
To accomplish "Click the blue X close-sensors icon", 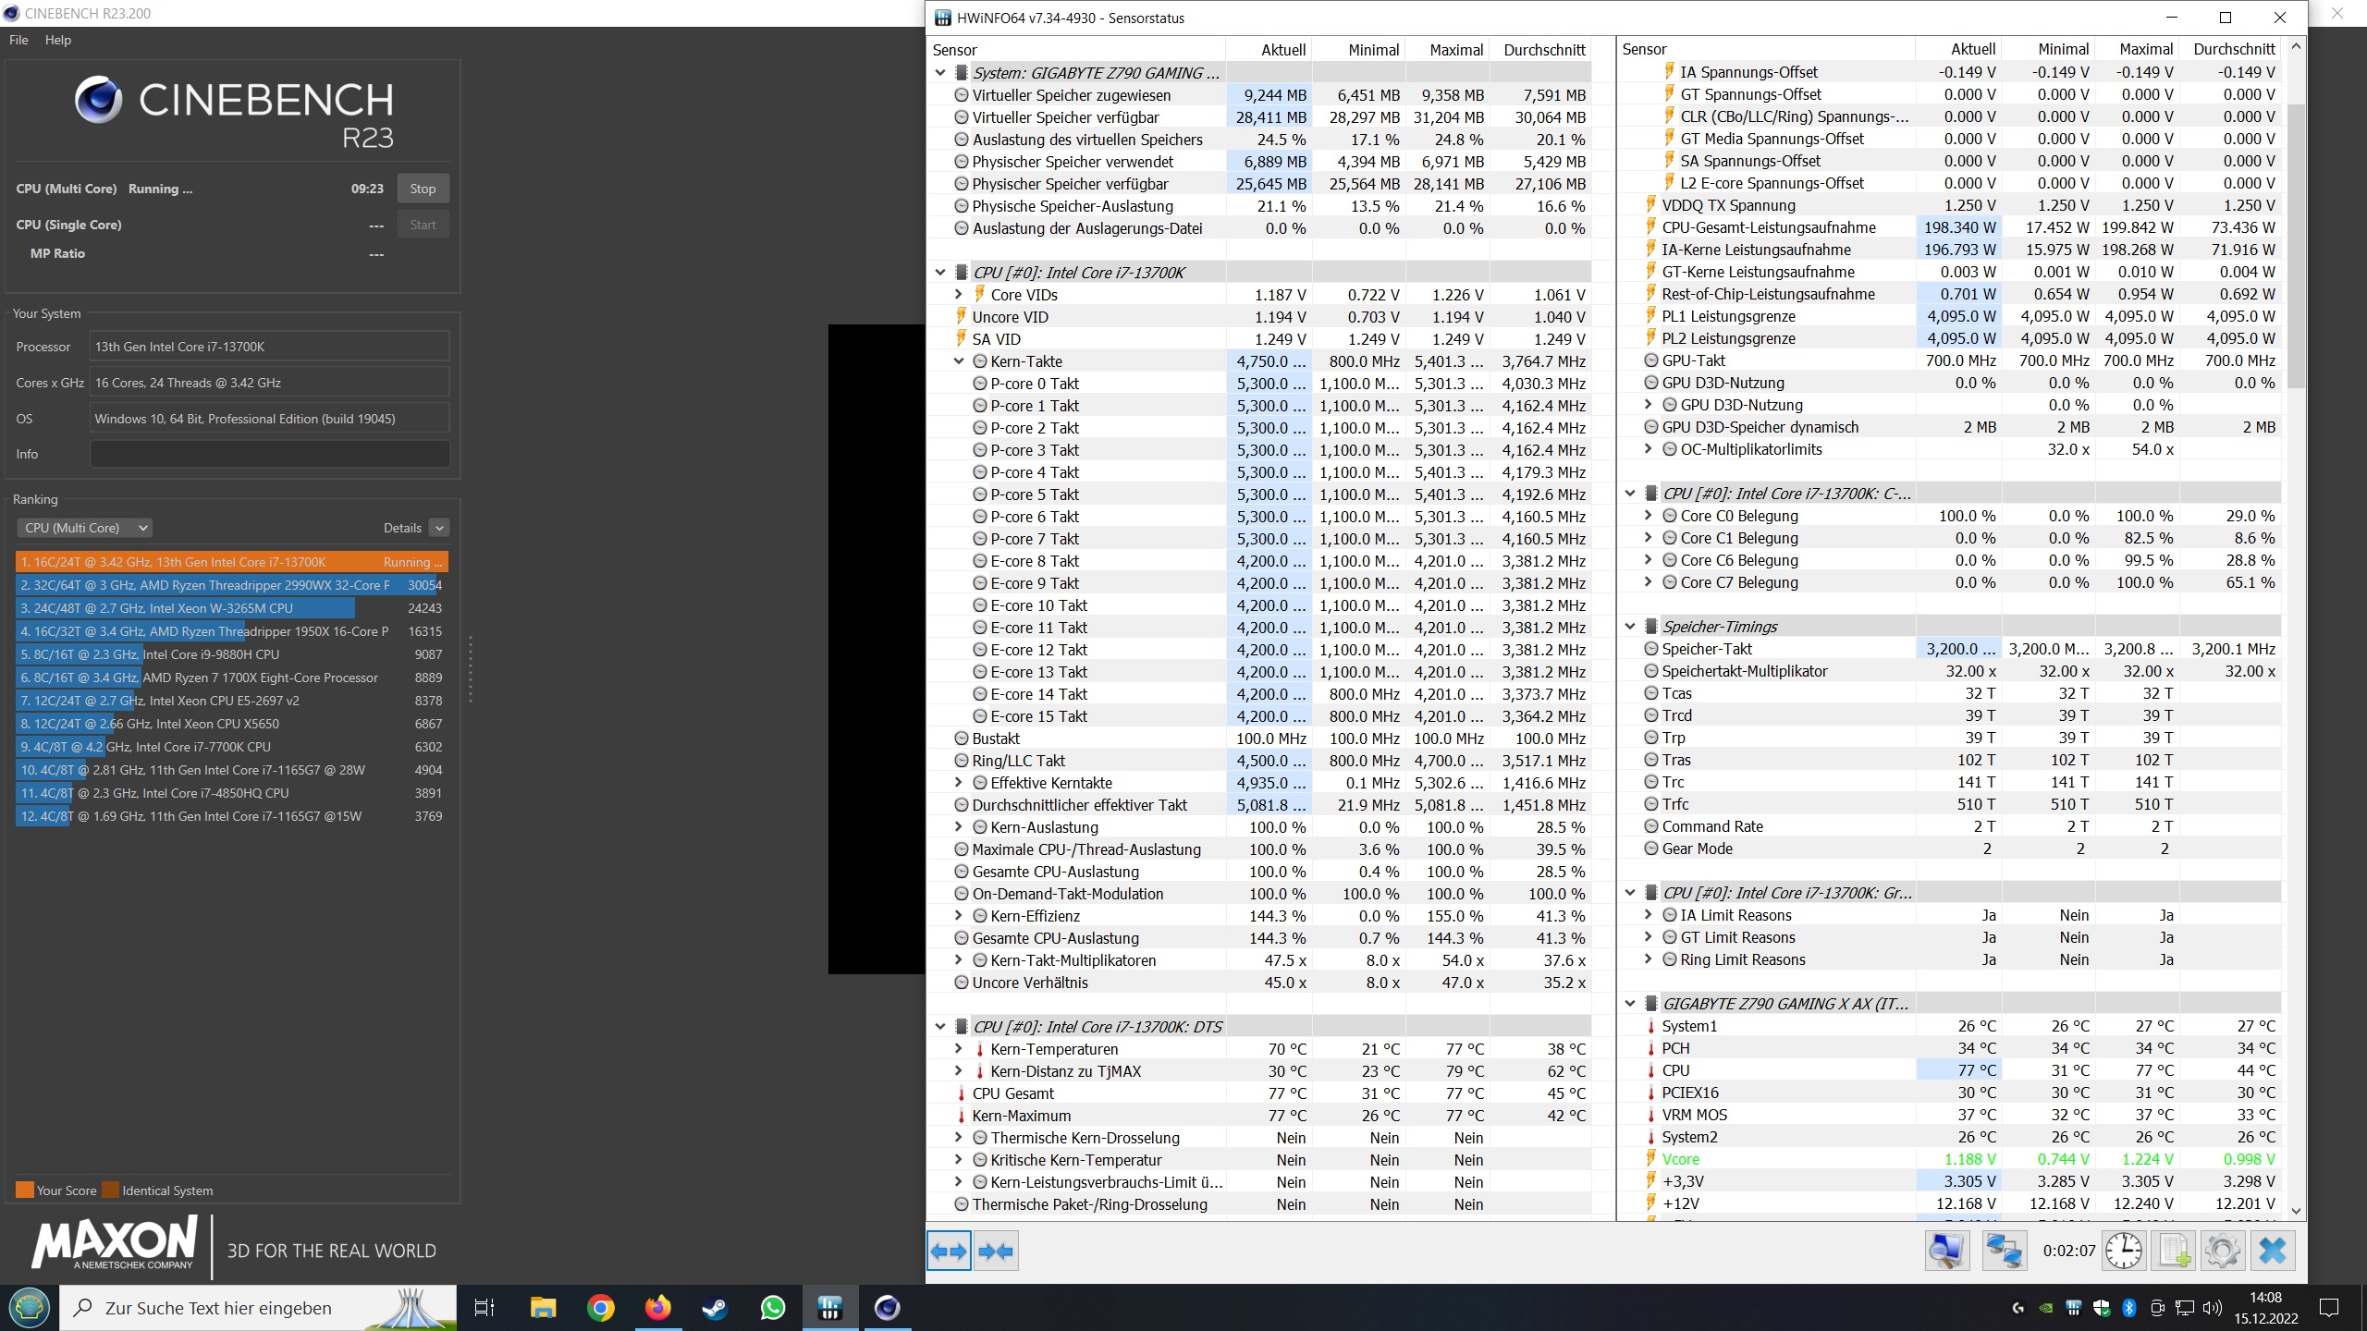I will pyautogui.click(x=2273, y=1252).
